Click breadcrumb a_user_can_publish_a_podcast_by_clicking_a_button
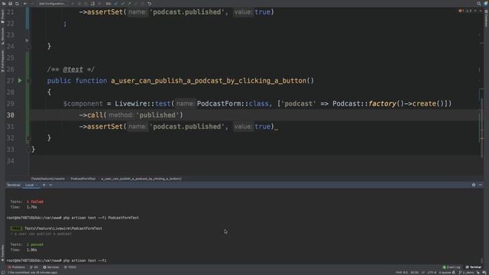The width and height of the screenshot is (489, 275). 141,179
